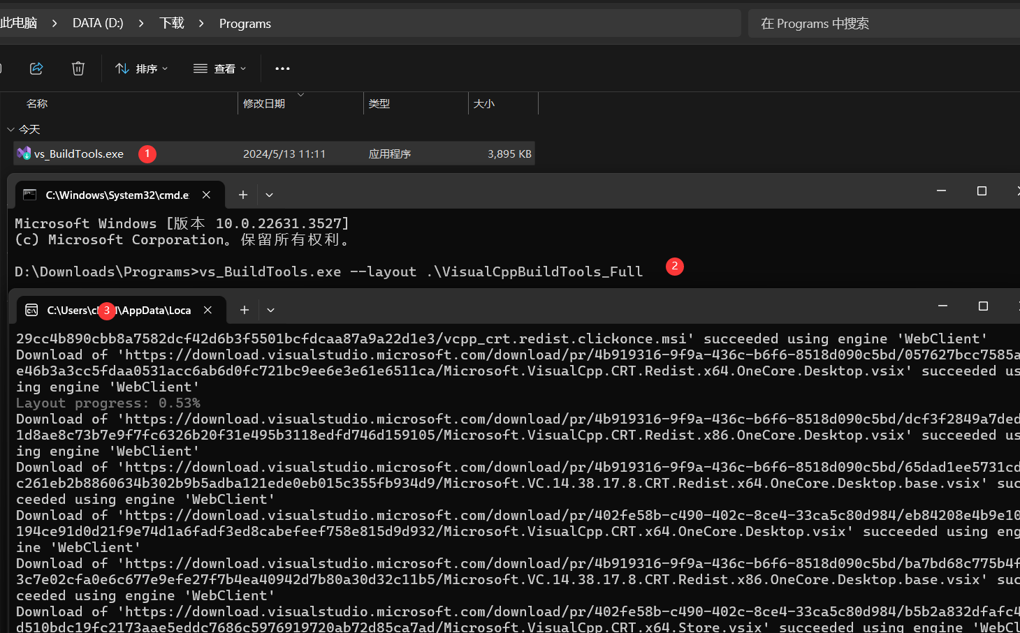Click the search Programs (在 Programs 中搜索) box
1020x633 pixels.
pos(884,23)
